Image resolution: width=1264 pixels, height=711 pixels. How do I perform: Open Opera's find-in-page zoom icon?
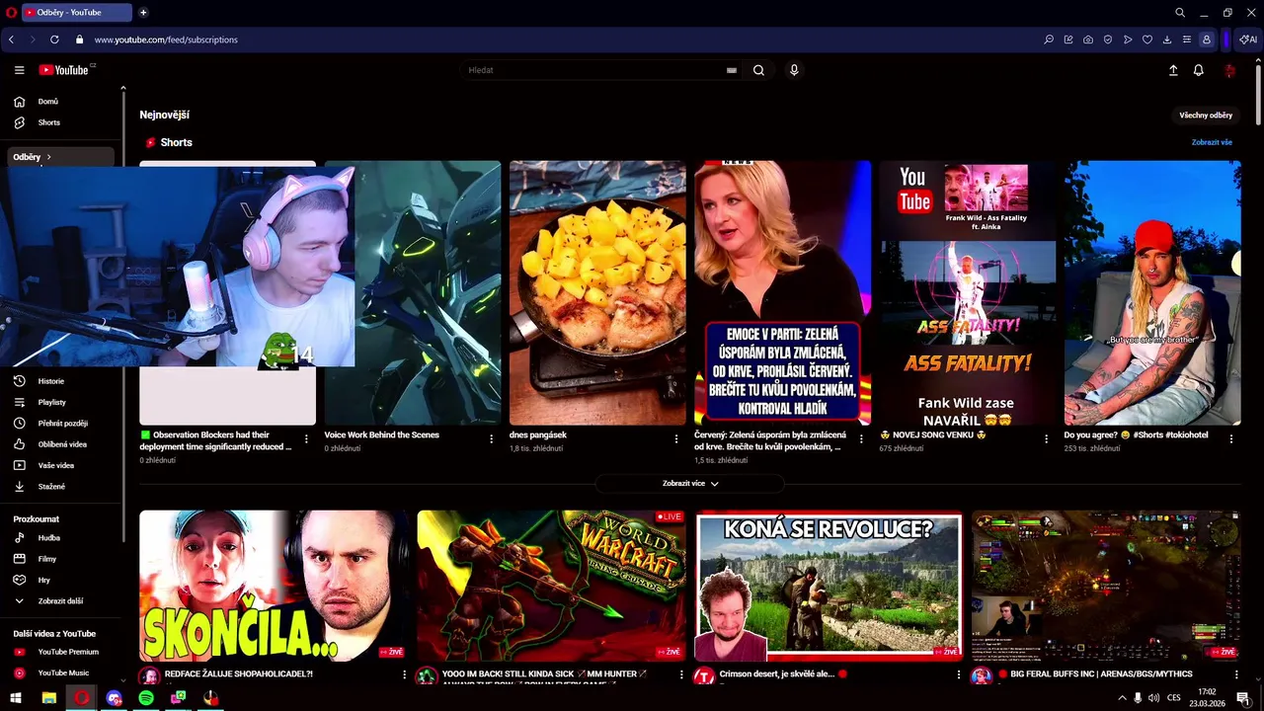(x=1049, y=39)
